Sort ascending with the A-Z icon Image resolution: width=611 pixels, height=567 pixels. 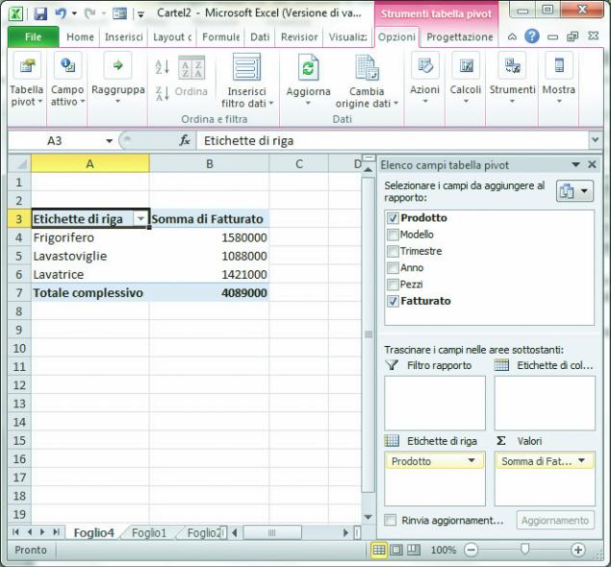pyautogui.click(x=163, y=66)
